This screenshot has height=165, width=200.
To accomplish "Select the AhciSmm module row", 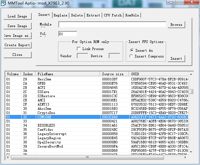I will pyautogui.click(x=97, y=109).
